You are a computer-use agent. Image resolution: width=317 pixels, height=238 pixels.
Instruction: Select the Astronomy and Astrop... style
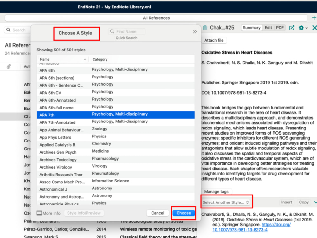tap(116, 196)
